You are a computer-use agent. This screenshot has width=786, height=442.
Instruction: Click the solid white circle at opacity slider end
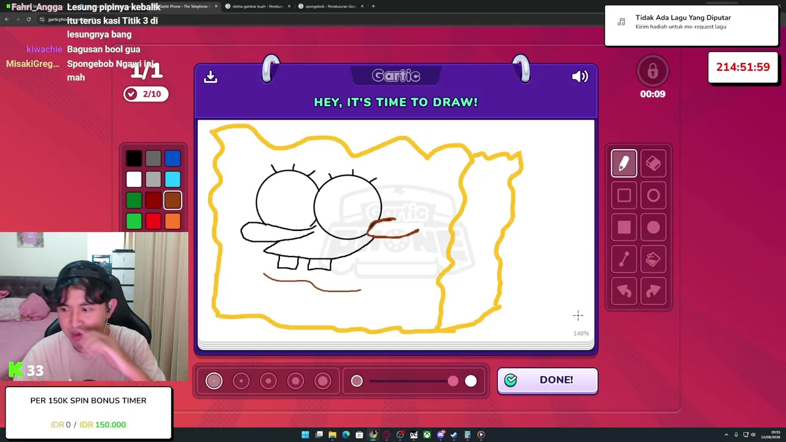click(470, 381)
